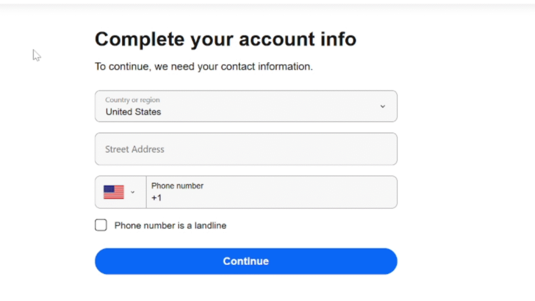Select the United States country field
Screen dimensions: 535x301
(246, 106)
